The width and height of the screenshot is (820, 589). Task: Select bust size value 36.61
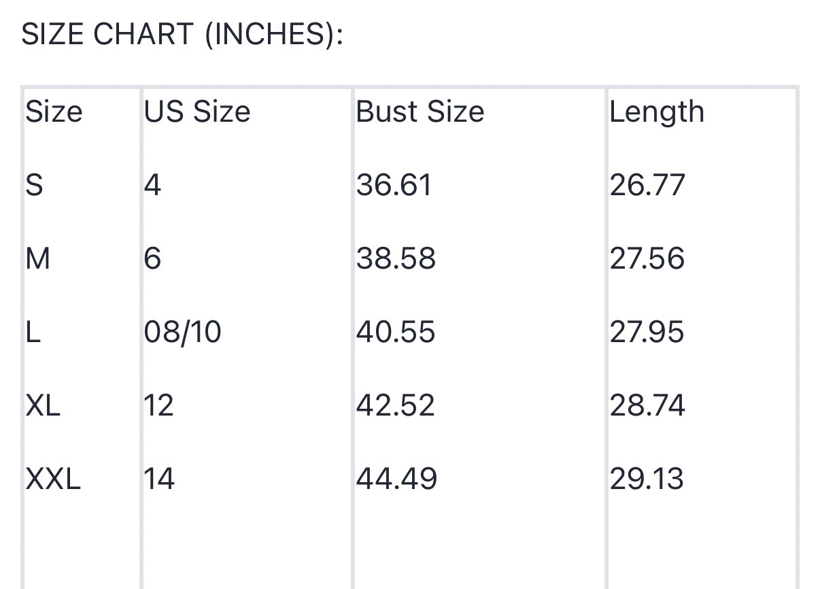coord(394,185)
